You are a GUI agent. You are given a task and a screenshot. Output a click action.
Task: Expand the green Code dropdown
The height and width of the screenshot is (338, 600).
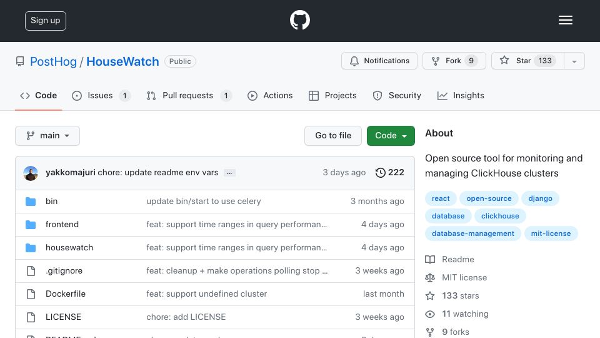391,136
